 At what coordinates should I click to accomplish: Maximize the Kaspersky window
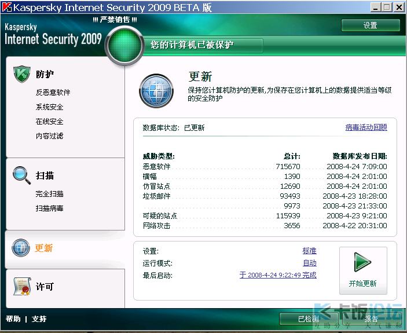click(x=387, y=8)
